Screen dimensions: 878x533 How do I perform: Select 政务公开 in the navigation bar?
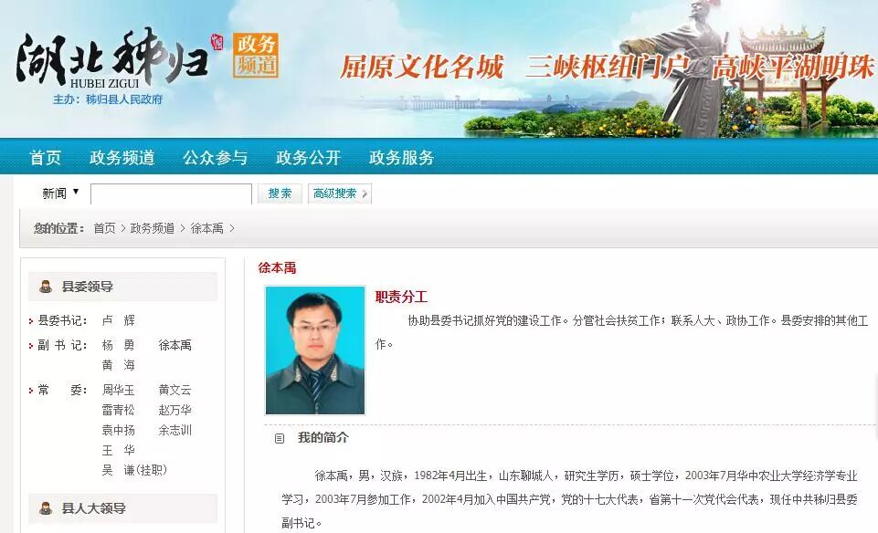tap(308, 158)
